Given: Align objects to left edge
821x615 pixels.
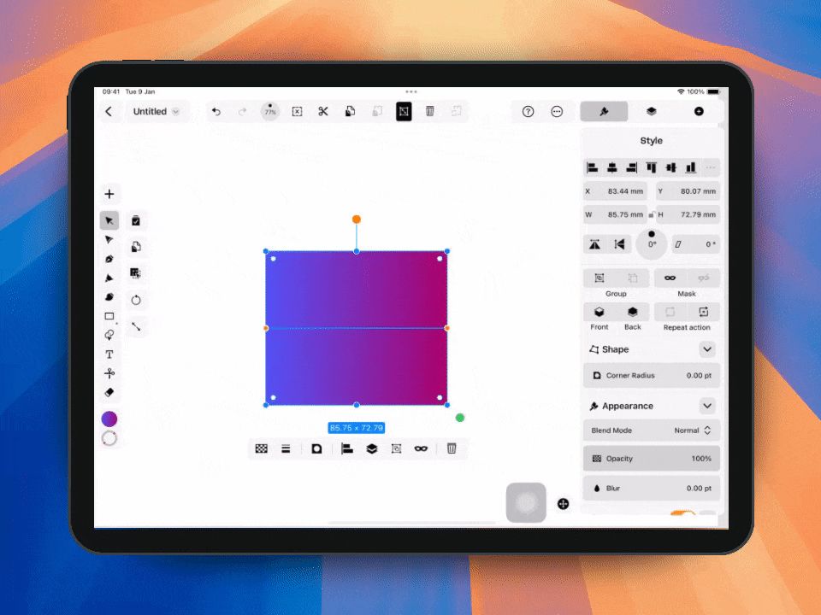Looking at the screenshot, I should pyautogui.click(x=592, y=167).
